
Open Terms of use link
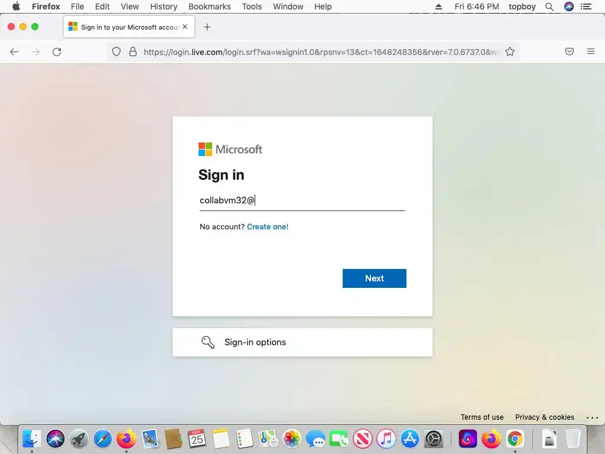pos(482,417)
